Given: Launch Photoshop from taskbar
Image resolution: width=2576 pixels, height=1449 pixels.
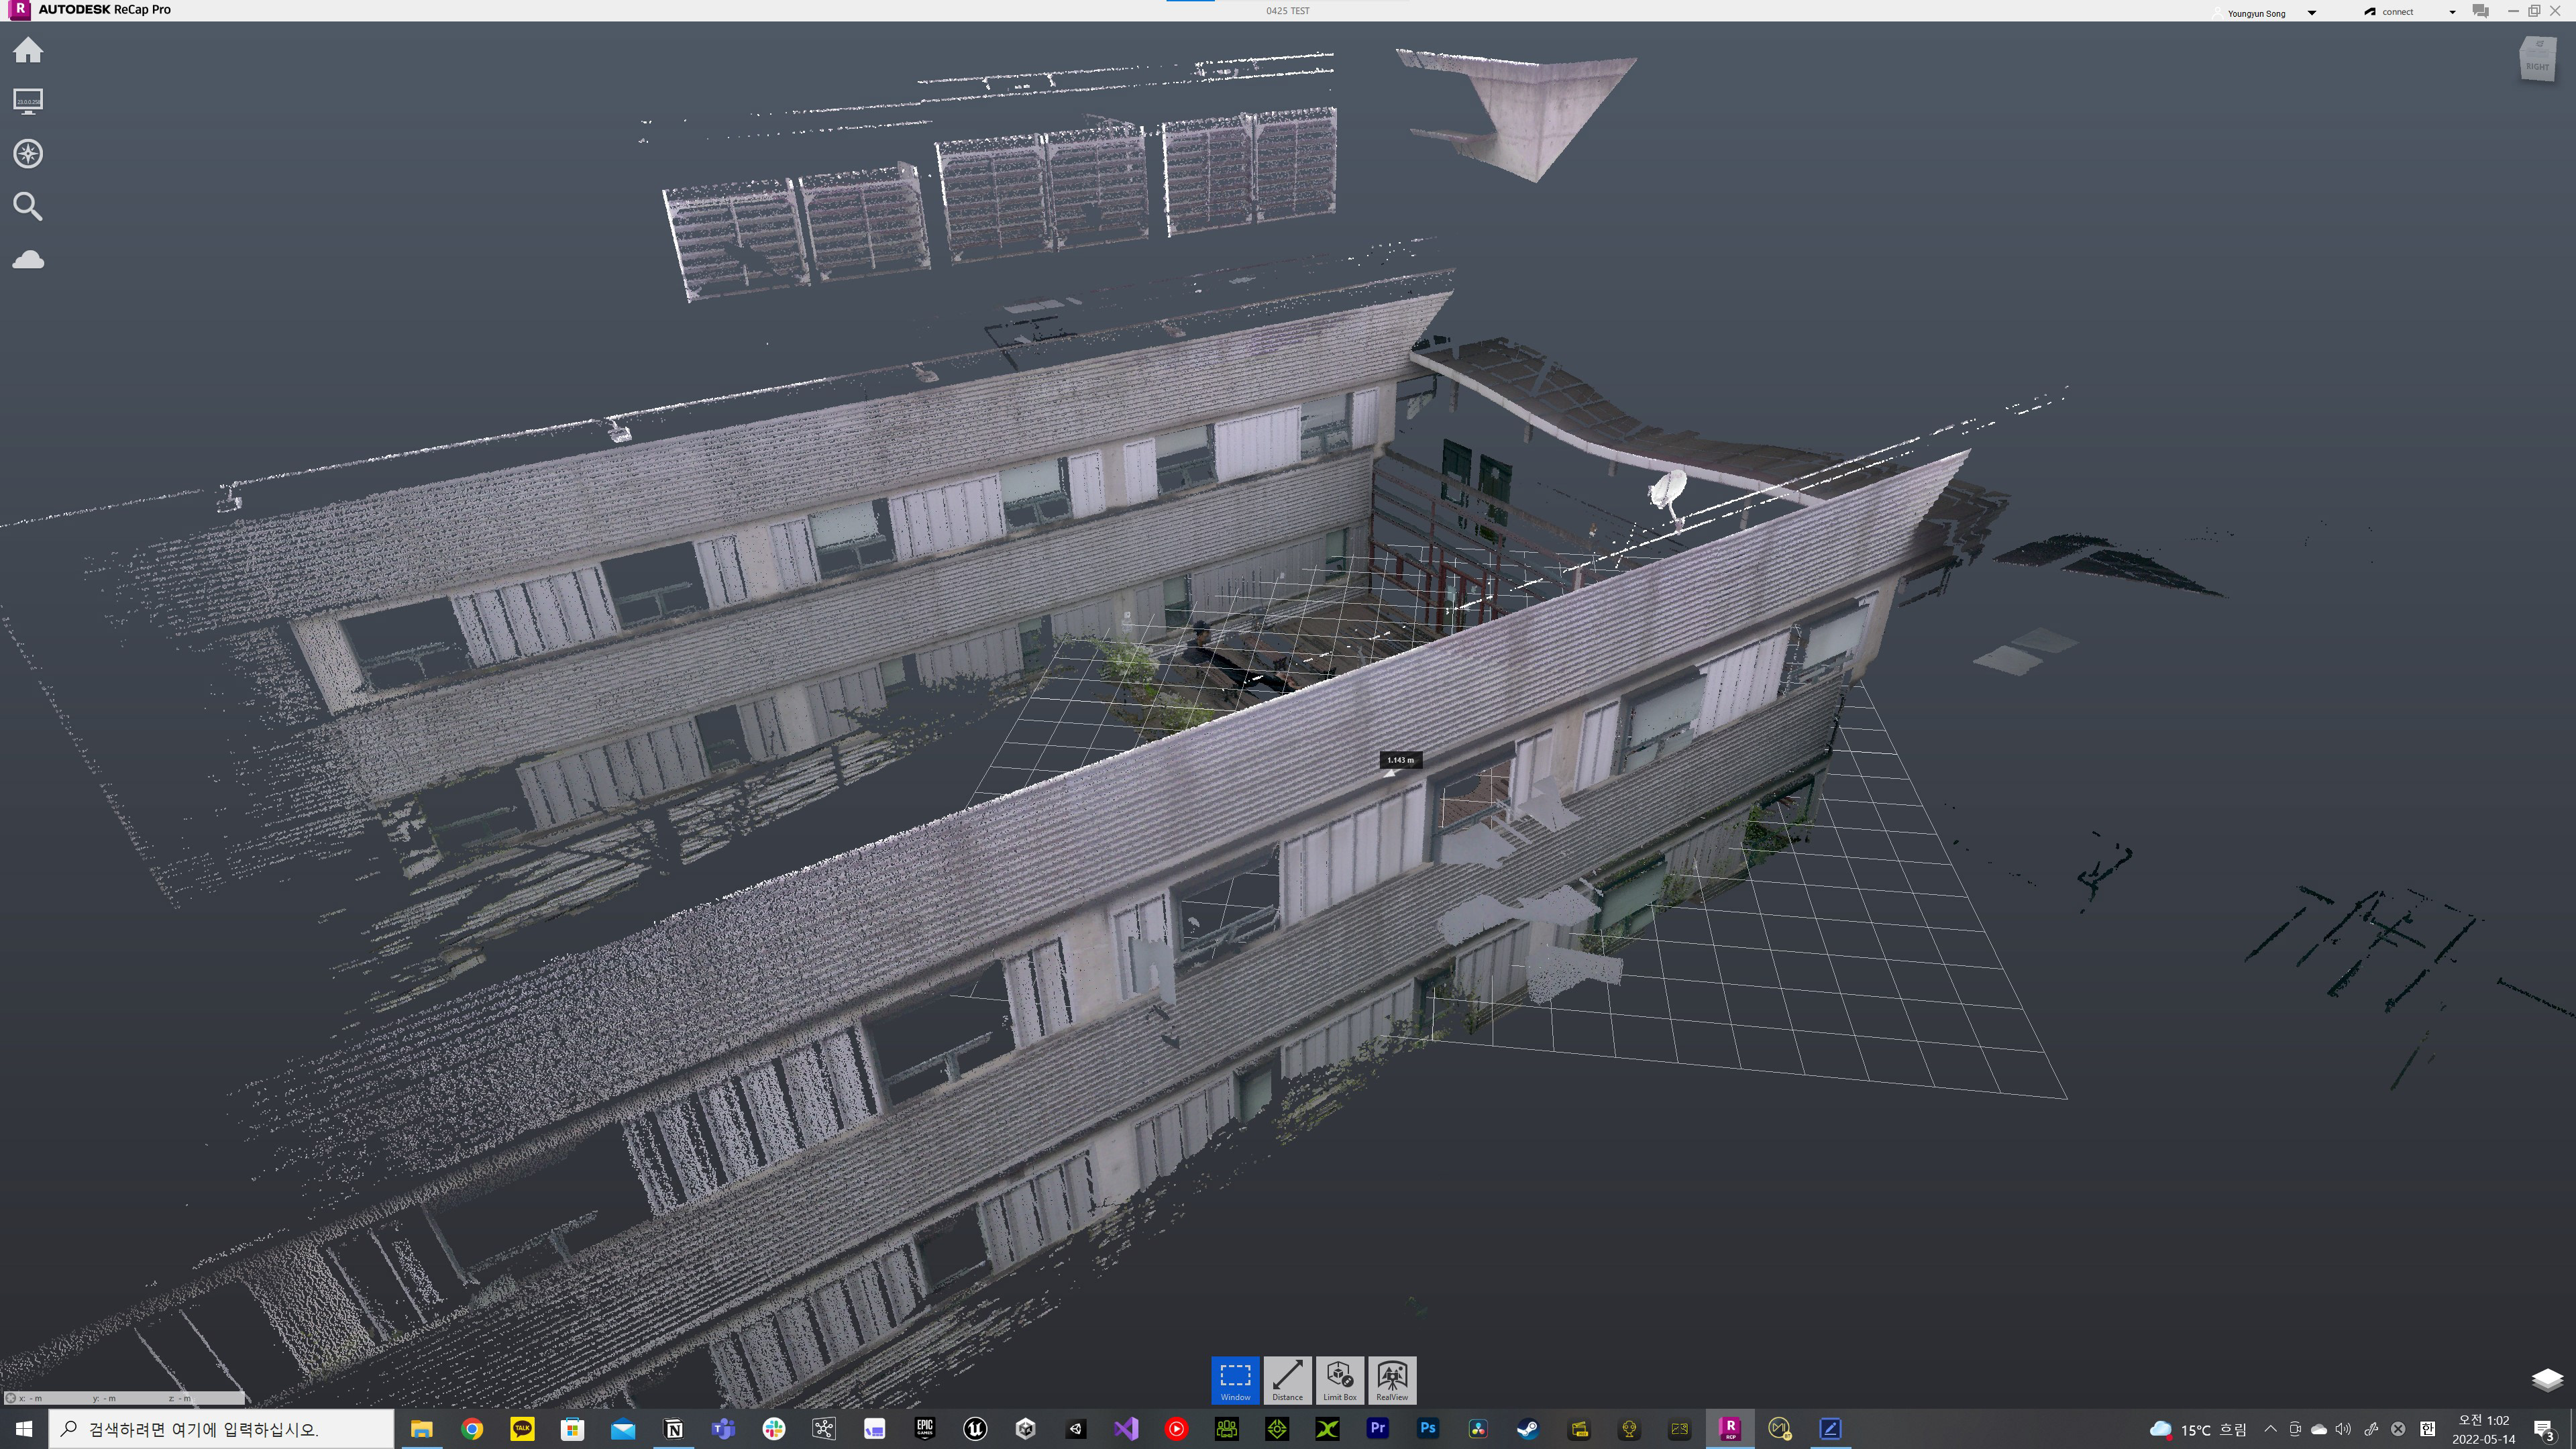Looking at the screenshot, I should click(x=1428, y=1429).
